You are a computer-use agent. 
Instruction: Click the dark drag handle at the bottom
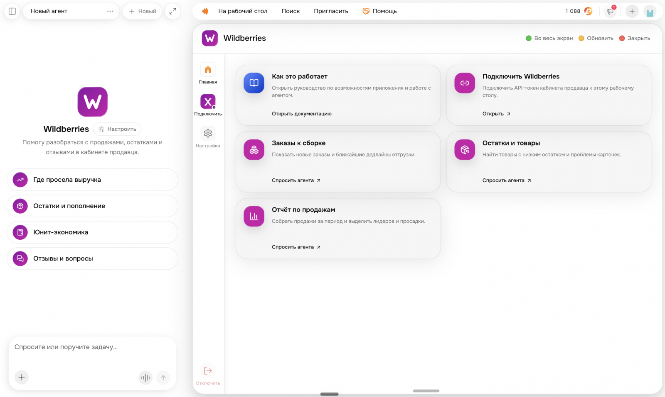click(x=329, y=394)
